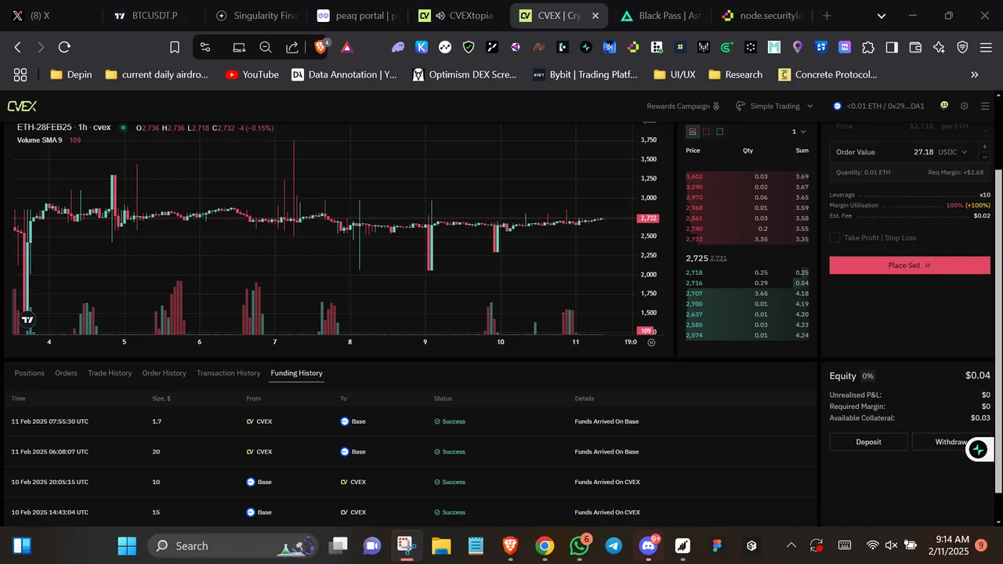Viewport: 1003px width, 564px height.
Task: Open the Rewards Campaign medal link
Action: (683, 106)
